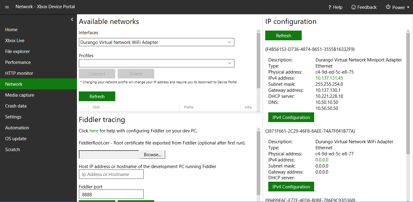The image size is (413, 202).
Task: Click the IPv4 address 0.0.0.0 value
Action: (x=322, y=160)
